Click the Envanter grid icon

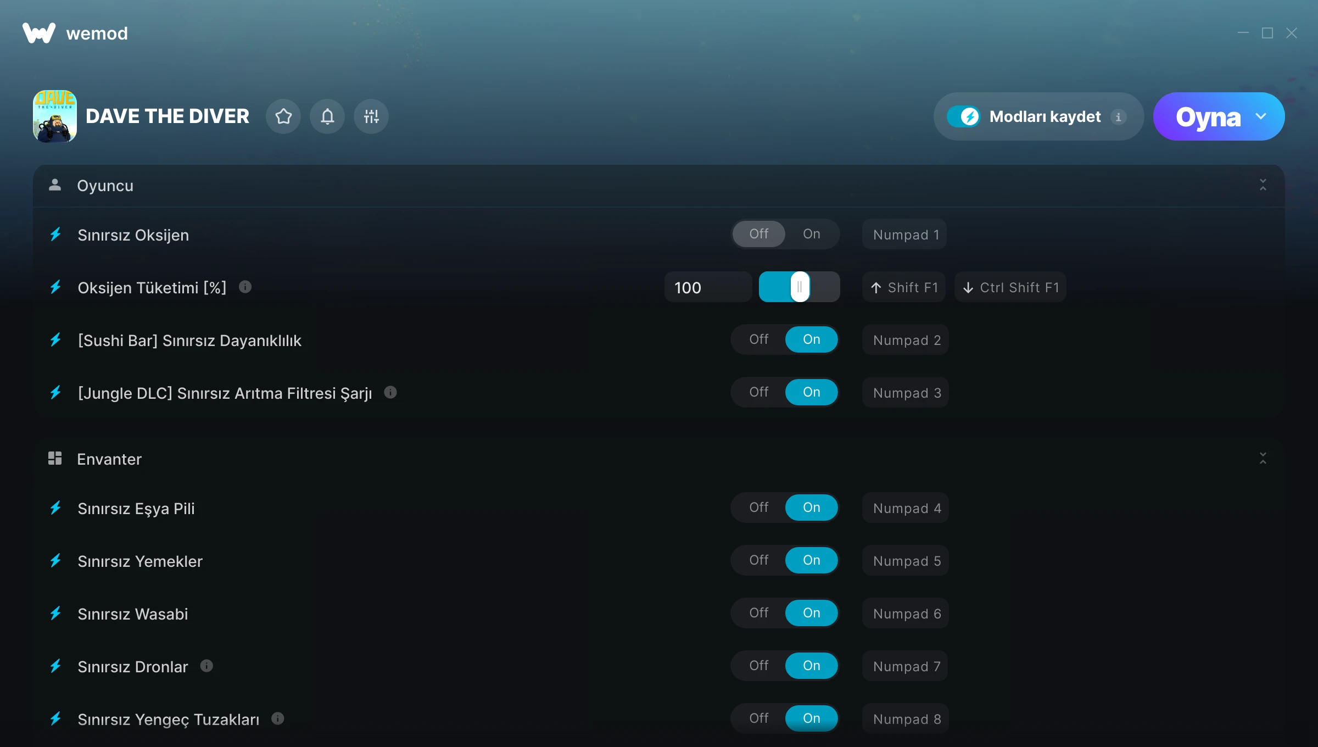pos(55,459)
